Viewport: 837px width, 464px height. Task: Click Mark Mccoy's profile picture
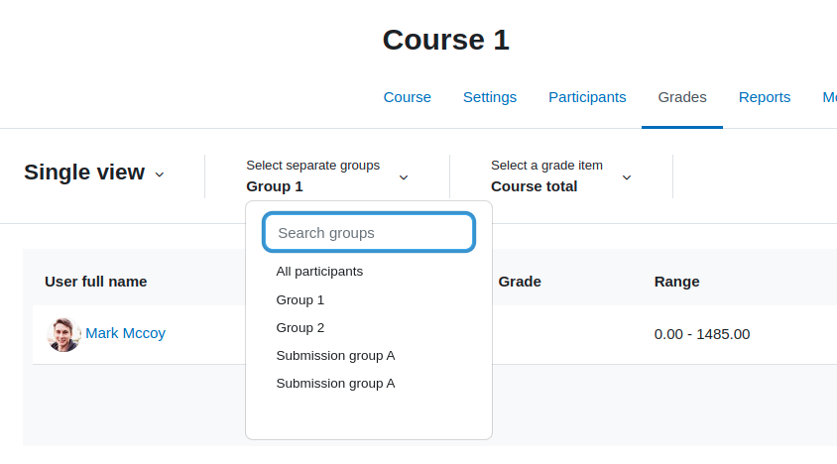point(64,335)
